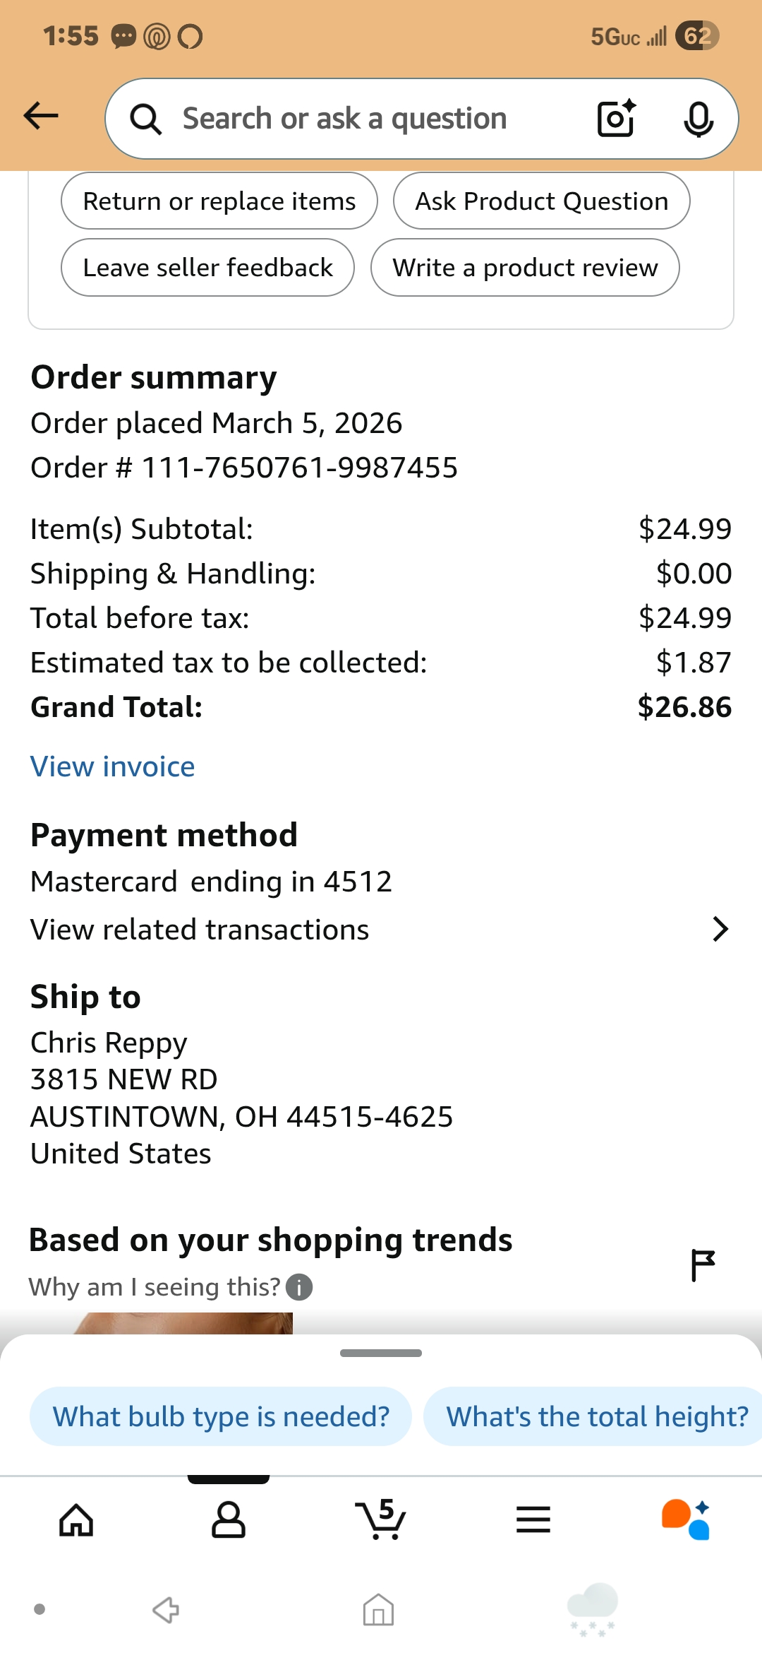The image size is (762, 1653).
Task: Tap the microphone voice search icon
Action: [698, 119]
